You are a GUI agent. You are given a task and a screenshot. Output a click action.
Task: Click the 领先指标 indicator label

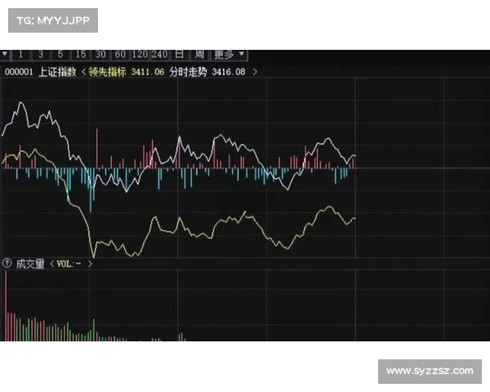107,72
